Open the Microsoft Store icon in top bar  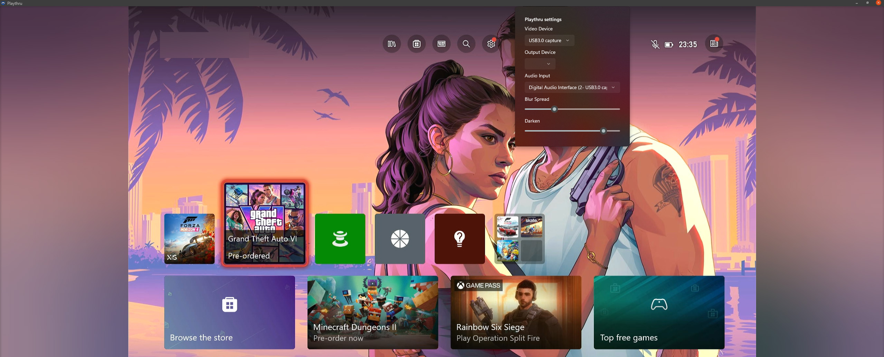[x=417, y=44]
